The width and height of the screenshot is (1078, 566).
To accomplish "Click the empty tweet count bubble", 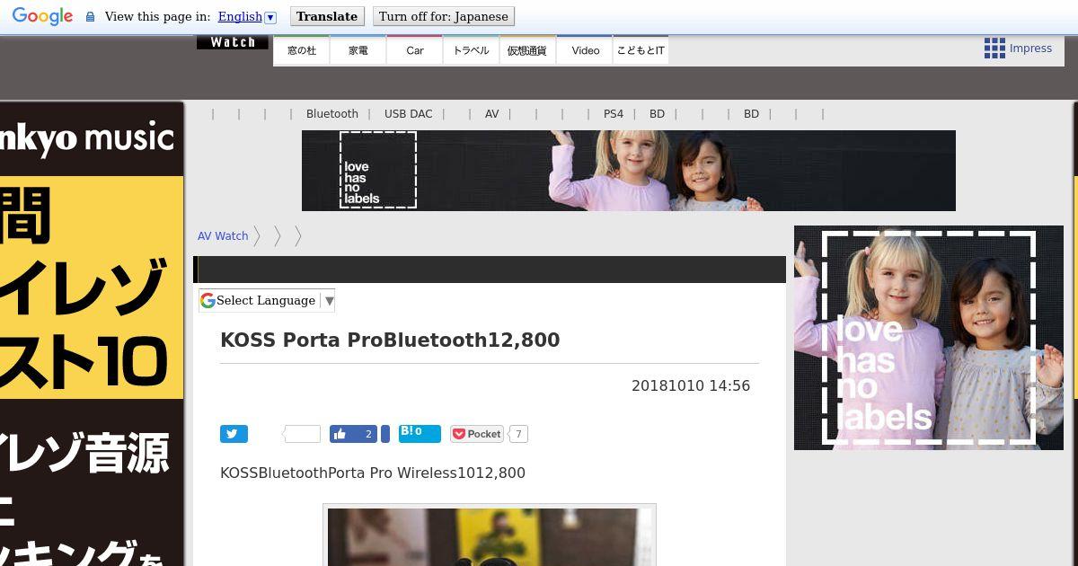I will click(302, 434).
